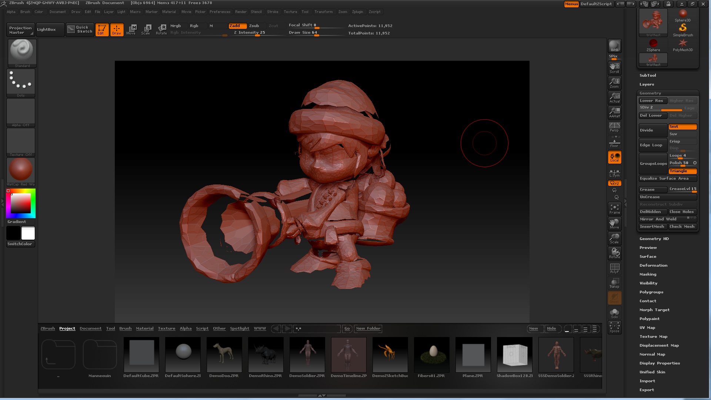
Task: Click the Frame view icon
Action: tap(614, 209)
